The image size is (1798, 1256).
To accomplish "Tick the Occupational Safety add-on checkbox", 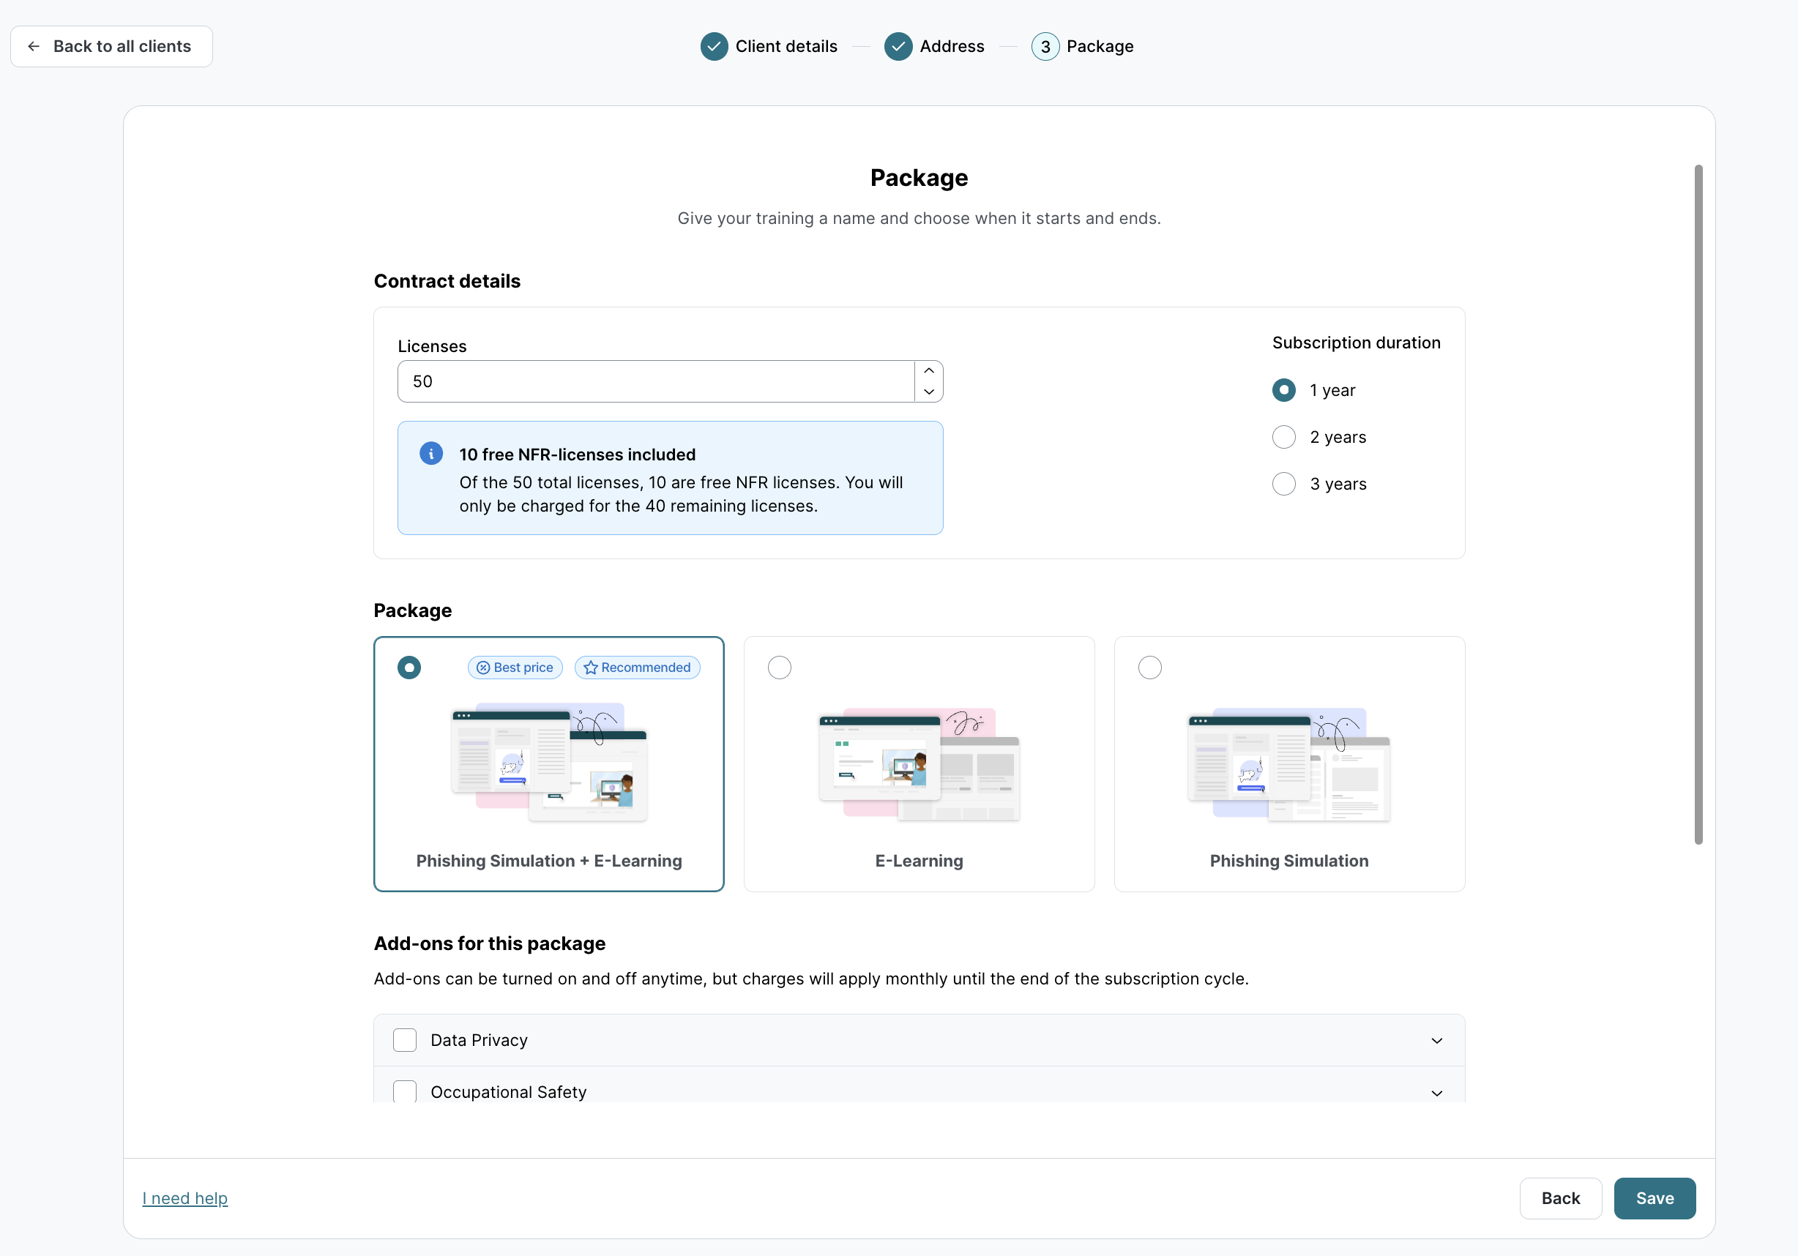I will click(404, 1091).
